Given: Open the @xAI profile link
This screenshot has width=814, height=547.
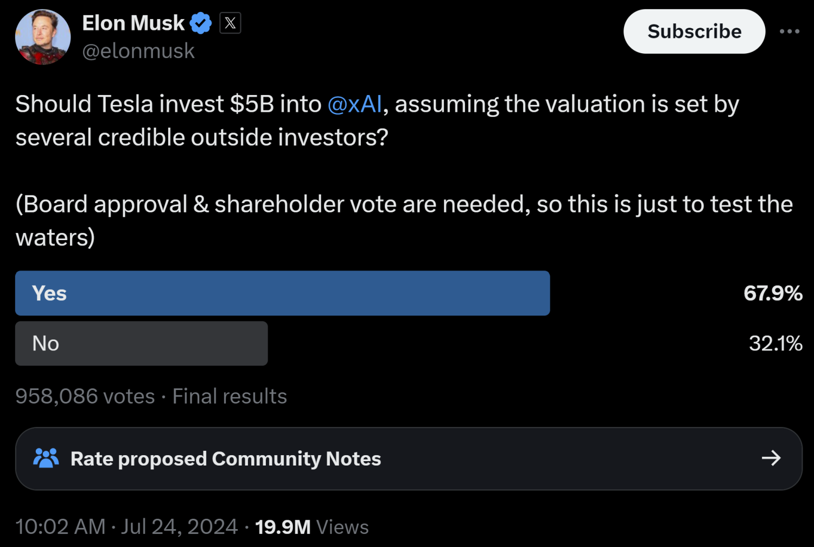Looking at the screenshot, I should [355, 104].
